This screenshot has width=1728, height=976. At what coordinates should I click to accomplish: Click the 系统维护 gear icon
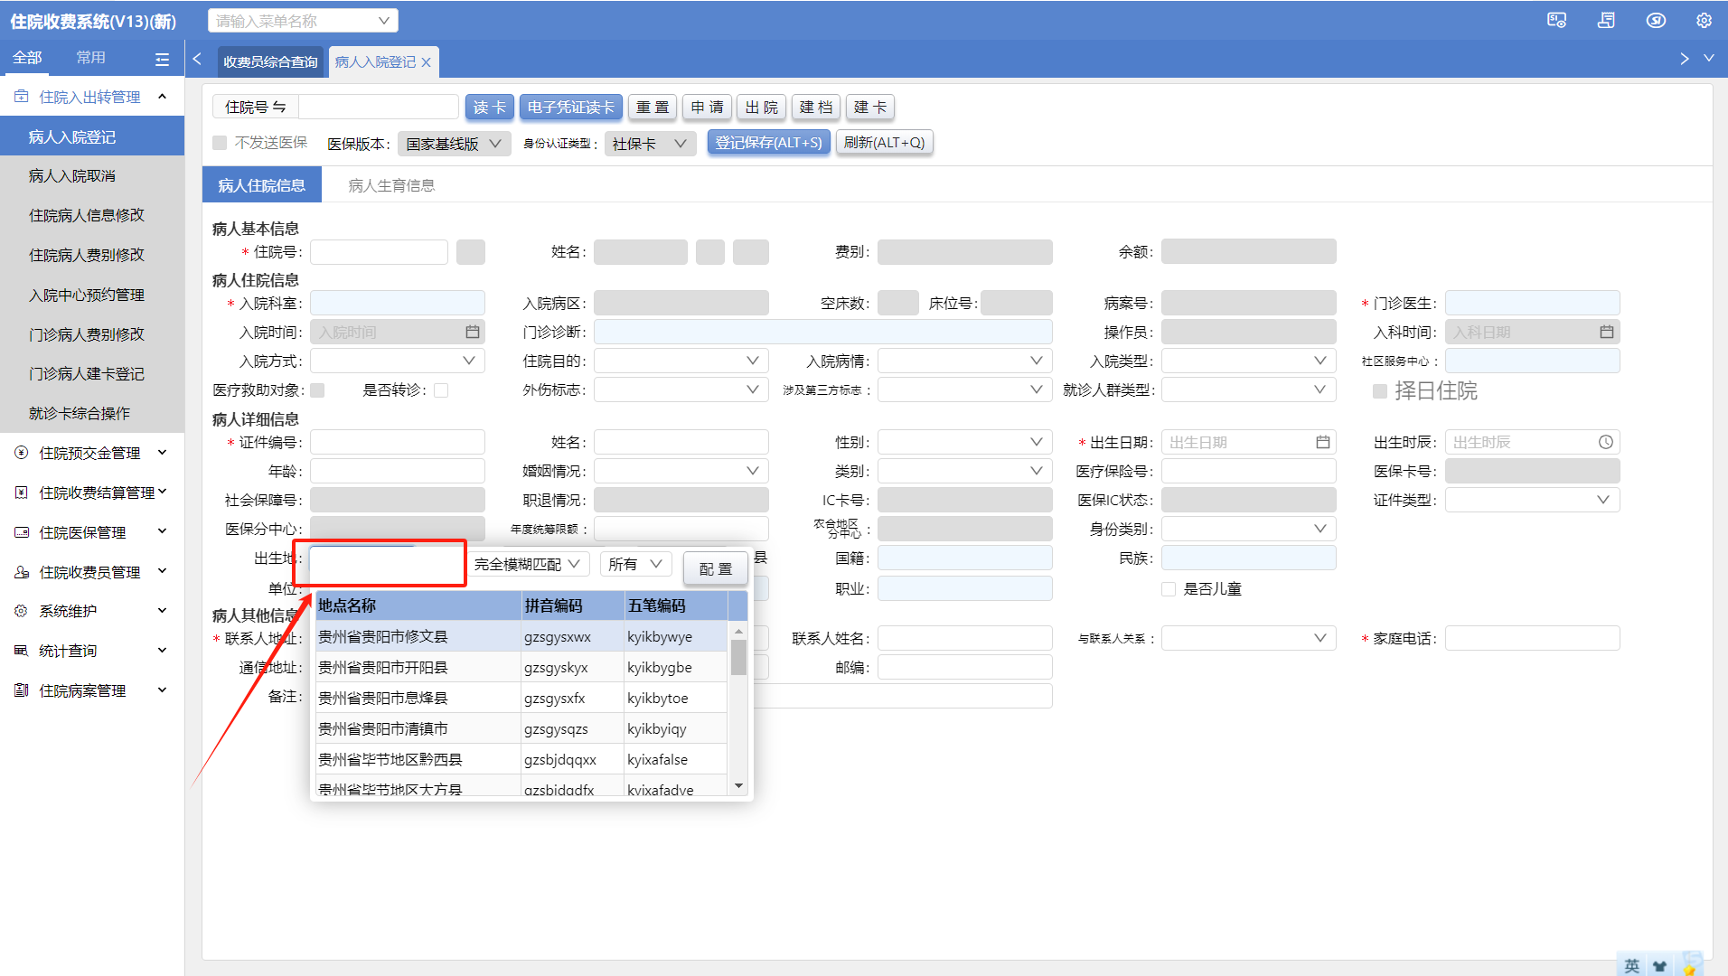(x=22, y=611)
